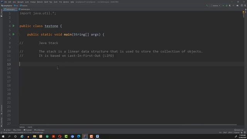Open the Project tool window sidebar button
The width and height of the screenshot is (247, 139).
2,13
